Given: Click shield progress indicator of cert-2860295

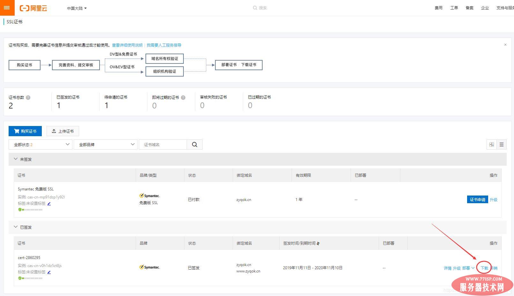Looking at the screenshot, I should pos(30,278).
